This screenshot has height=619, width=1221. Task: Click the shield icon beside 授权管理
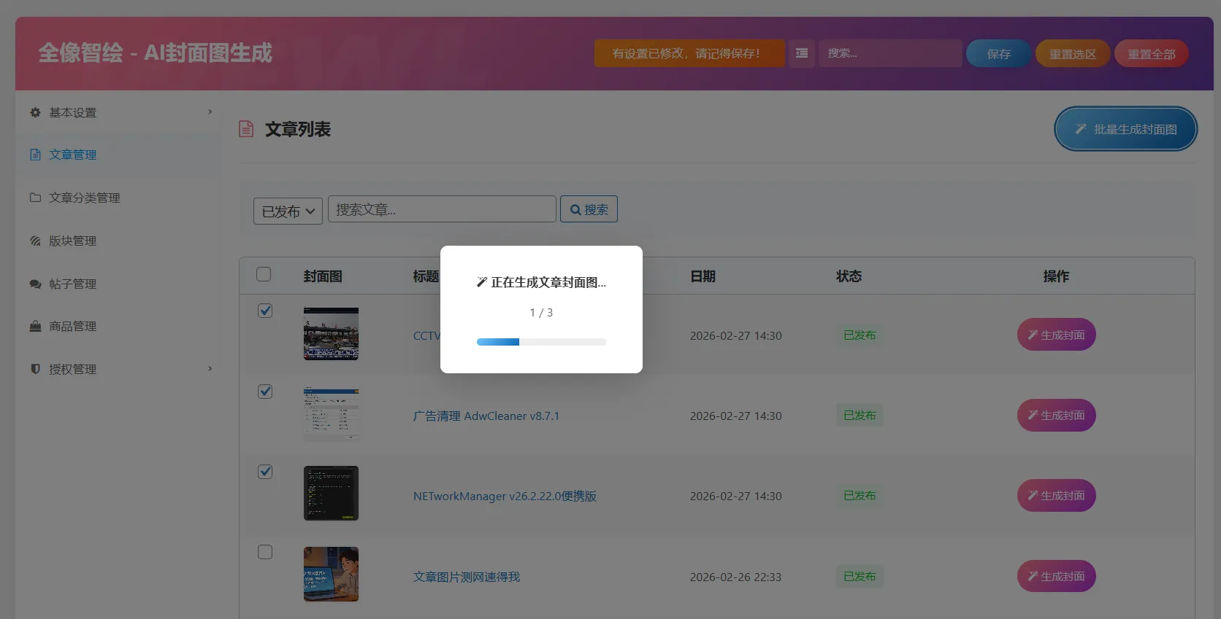coord(35,369)
